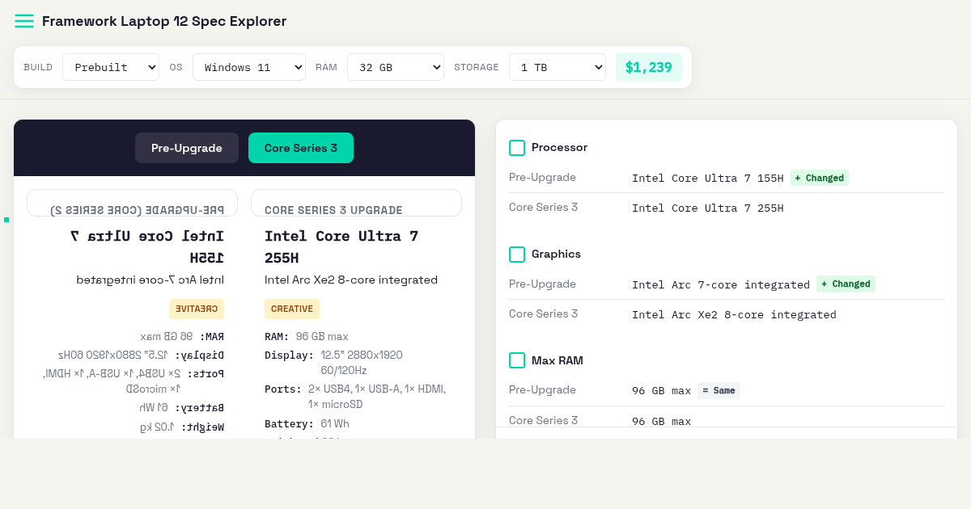
Task: Click the RAM 96 GB max spec on Core Series 3 card
Action: tap(307, 336)
